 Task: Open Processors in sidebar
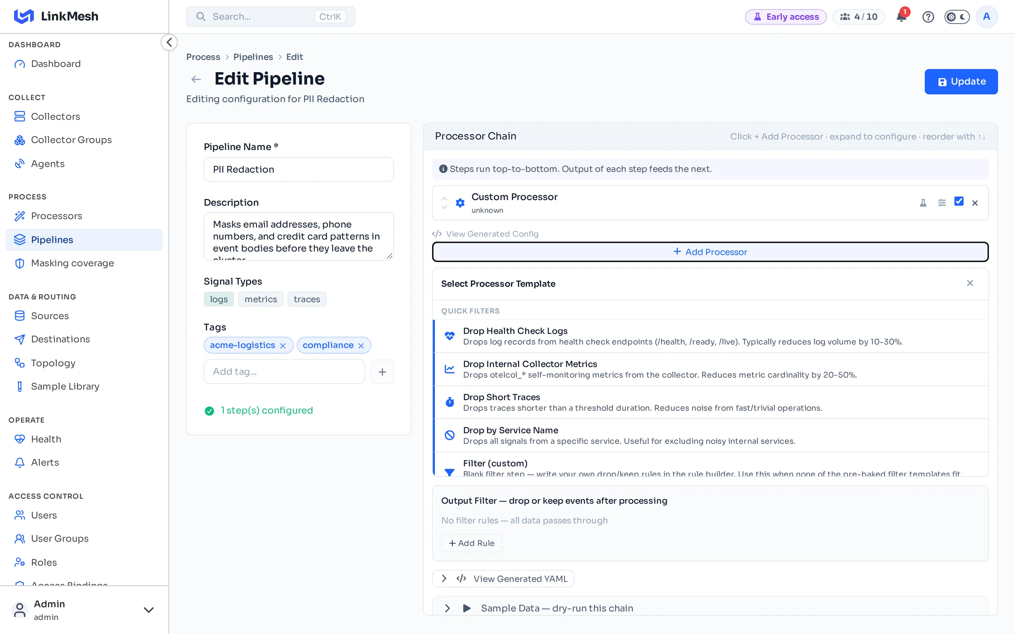coord(84,216)
